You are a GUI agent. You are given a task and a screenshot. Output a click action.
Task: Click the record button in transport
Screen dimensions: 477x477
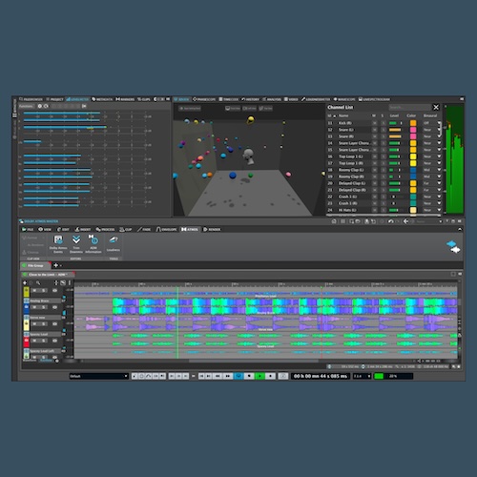coord(270,376)
